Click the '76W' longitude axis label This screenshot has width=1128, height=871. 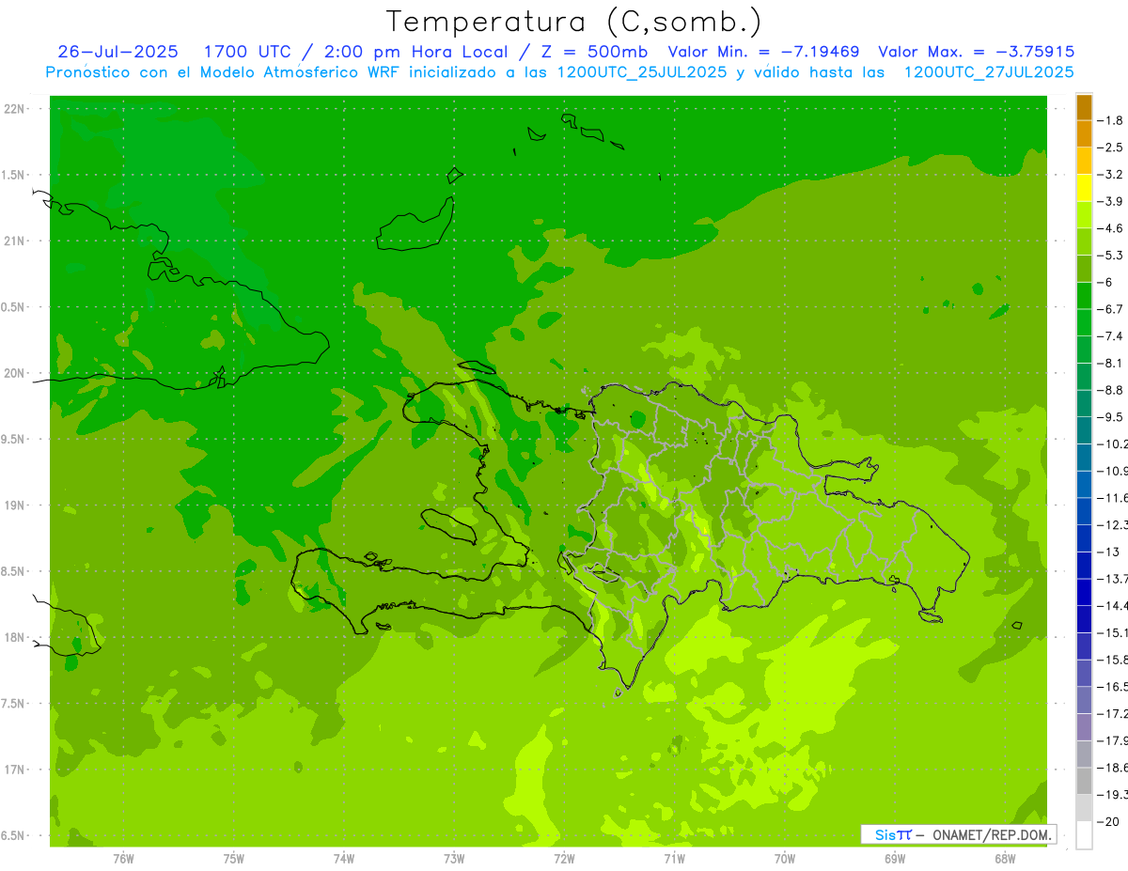[x=123, y=859]
